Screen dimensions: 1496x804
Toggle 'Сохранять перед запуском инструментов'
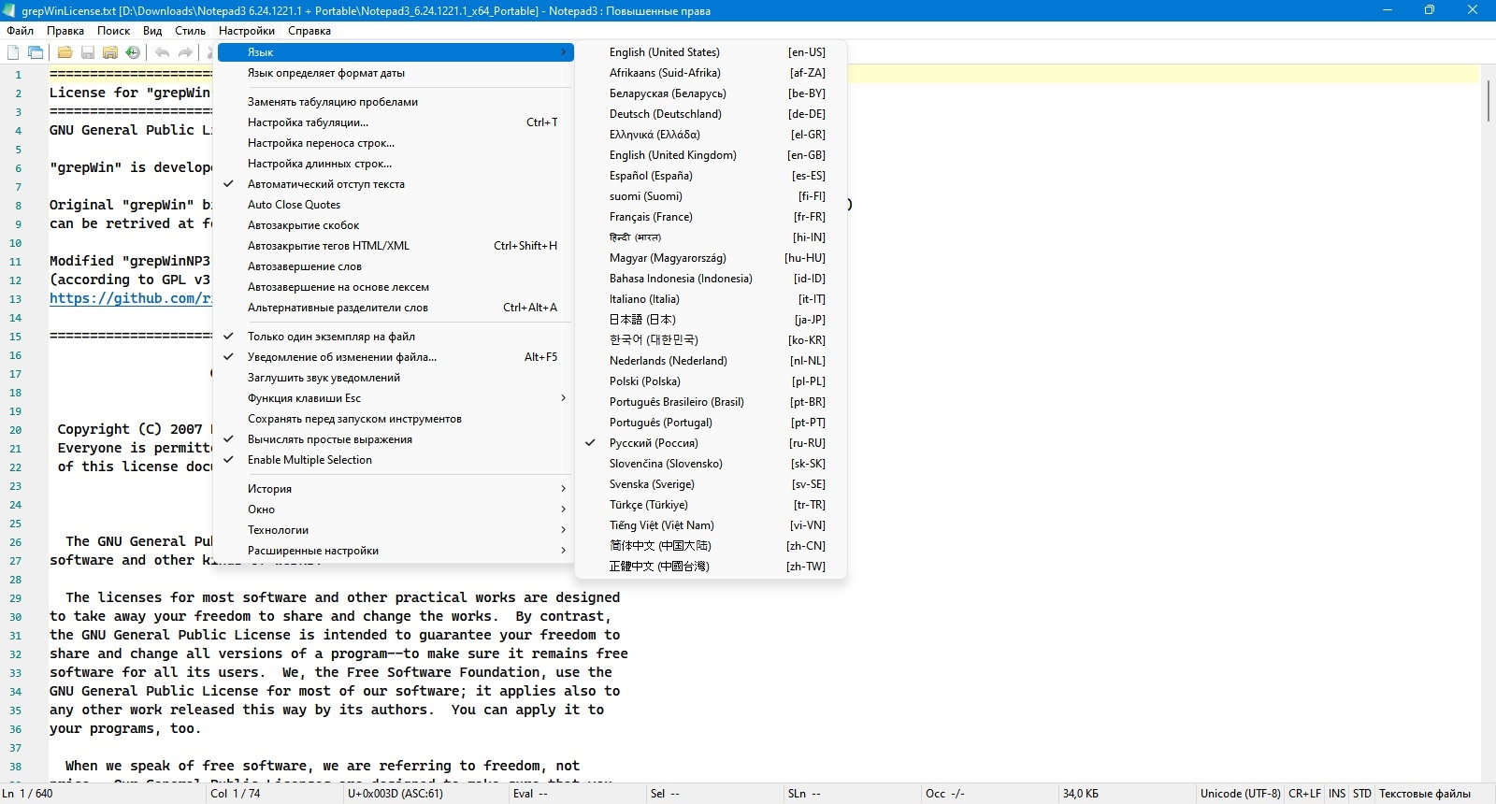point(394,419)
